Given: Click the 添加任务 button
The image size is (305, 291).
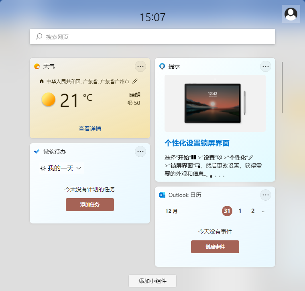Looking at the screenshot, I should point(90,205).
